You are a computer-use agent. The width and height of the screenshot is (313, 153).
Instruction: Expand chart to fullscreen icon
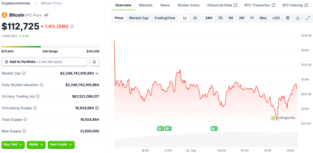(307, 18)
